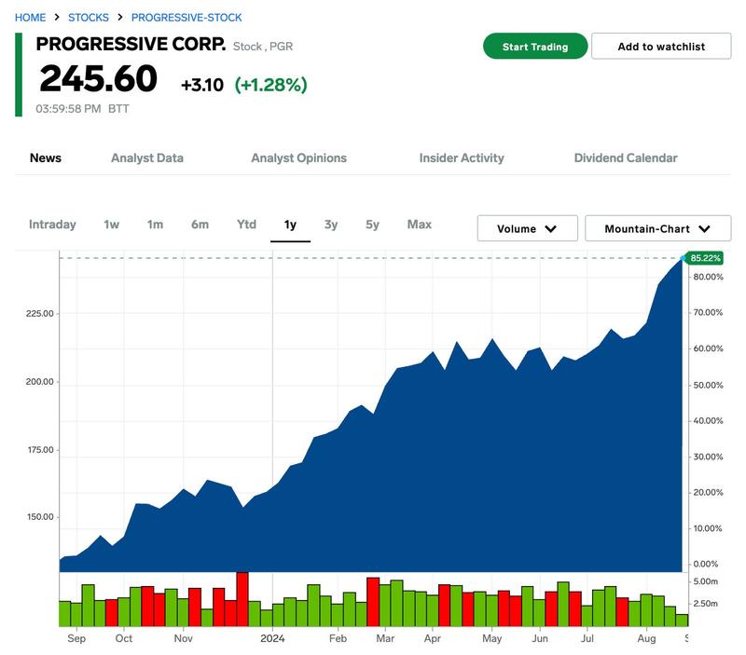Select the 6m chart range
Viewport: 746px width, 655px height.
200,225
